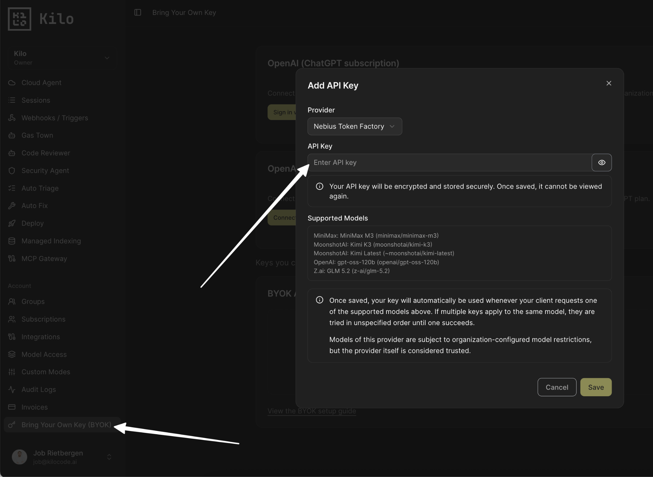Click the Kilo logo icon
This screenshot has width=653, height=477.
[19, 19]
